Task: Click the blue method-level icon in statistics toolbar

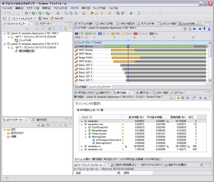Action: click(x=187, y=98)
